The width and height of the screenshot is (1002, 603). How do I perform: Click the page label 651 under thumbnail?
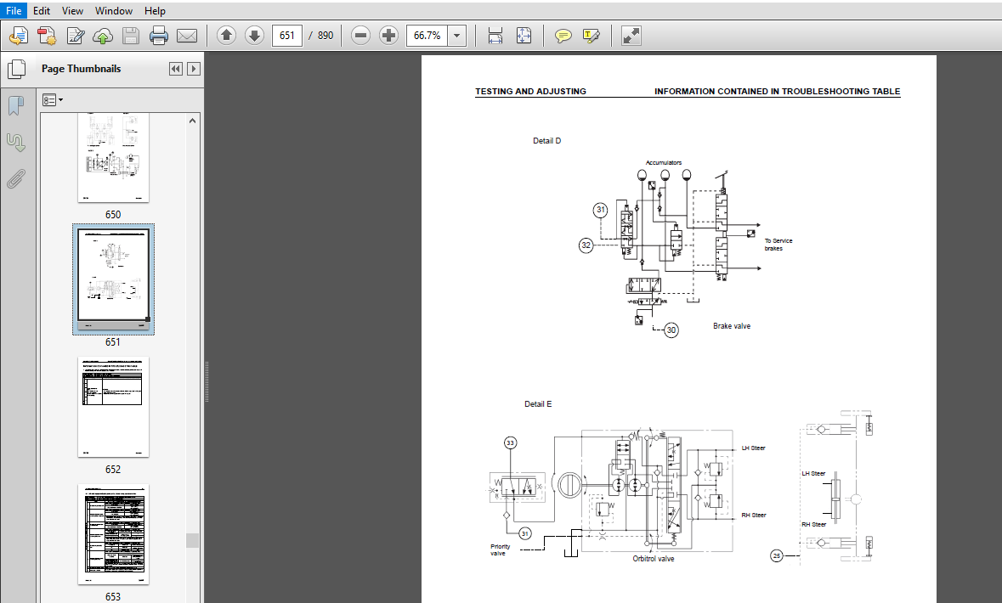112,341
